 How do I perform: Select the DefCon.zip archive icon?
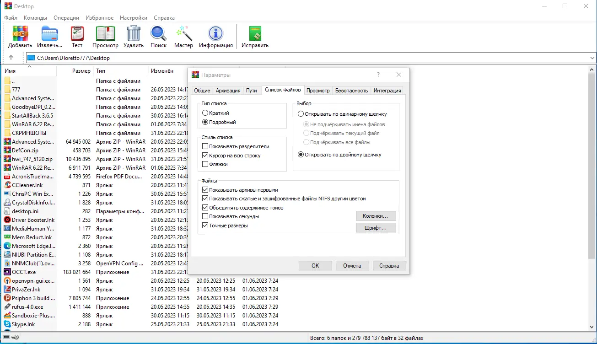[x=7, y=150]
